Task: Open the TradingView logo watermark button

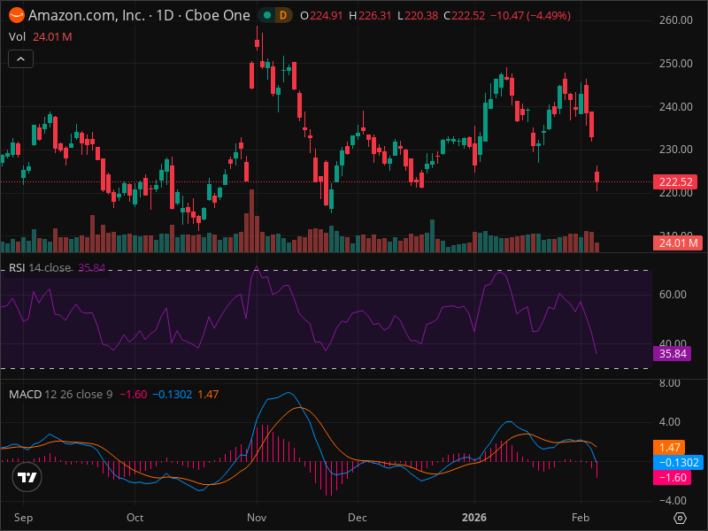Action: [27, 477]
